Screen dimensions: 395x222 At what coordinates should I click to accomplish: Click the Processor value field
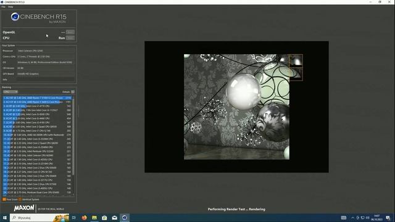pyautogui.click(x=46, y=51)
